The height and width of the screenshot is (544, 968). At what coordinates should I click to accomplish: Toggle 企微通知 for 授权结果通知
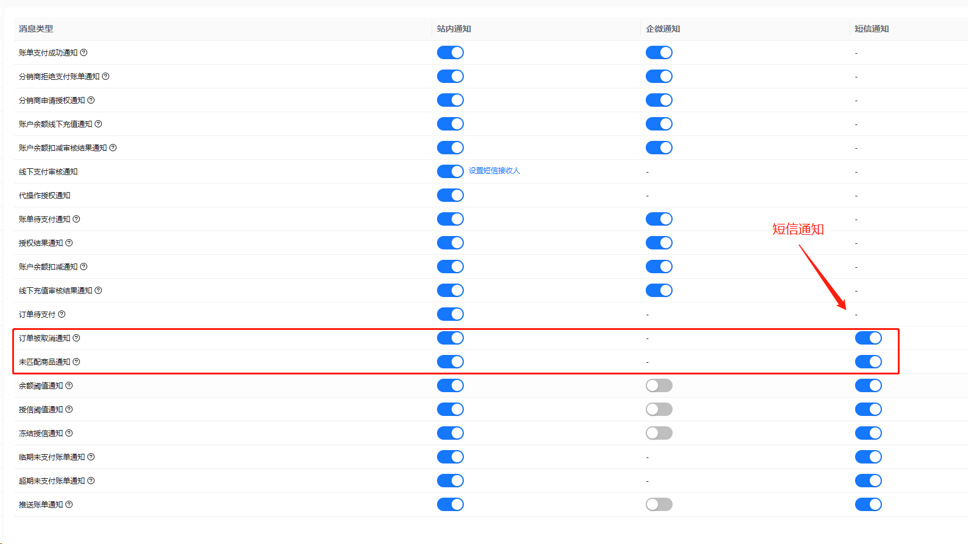[x=659, y=243]
